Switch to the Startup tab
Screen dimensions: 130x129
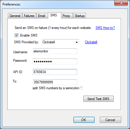pyautogui.click(x=79, y=16)
